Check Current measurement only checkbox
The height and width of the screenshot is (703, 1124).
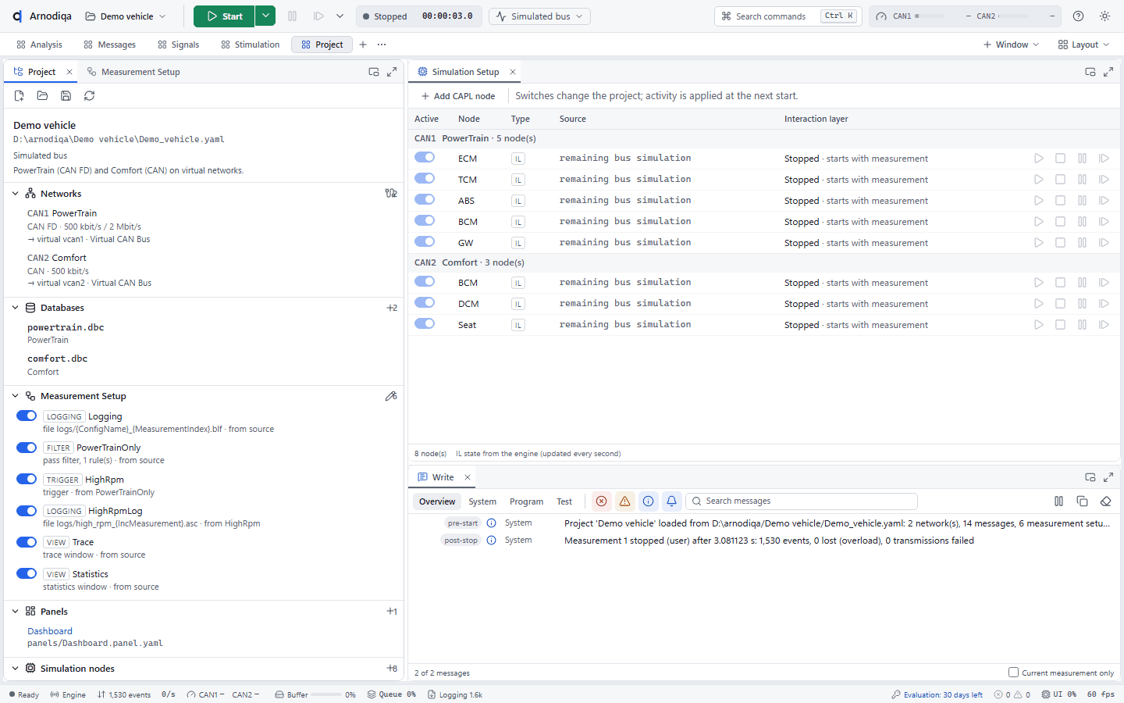(x=1014, y=673)
